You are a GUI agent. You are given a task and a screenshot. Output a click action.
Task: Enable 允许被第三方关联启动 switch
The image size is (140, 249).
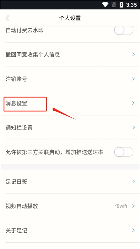(124, 152)
